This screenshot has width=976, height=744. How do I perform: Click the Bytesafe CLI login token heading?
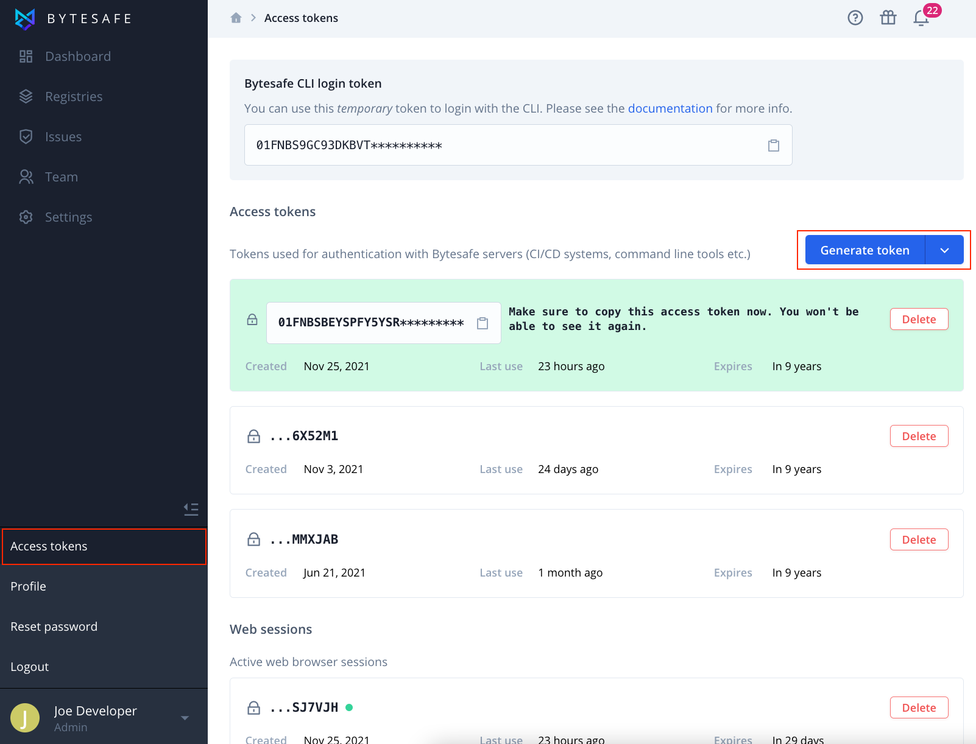(313, 84)
